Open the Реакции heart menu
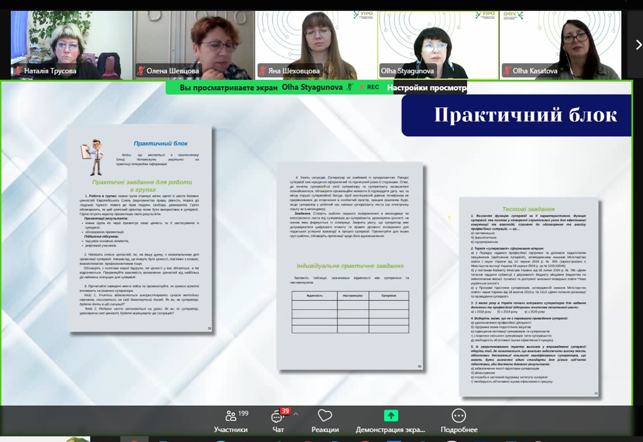This screenshot has width=643, height=442. tap(325, 420)
